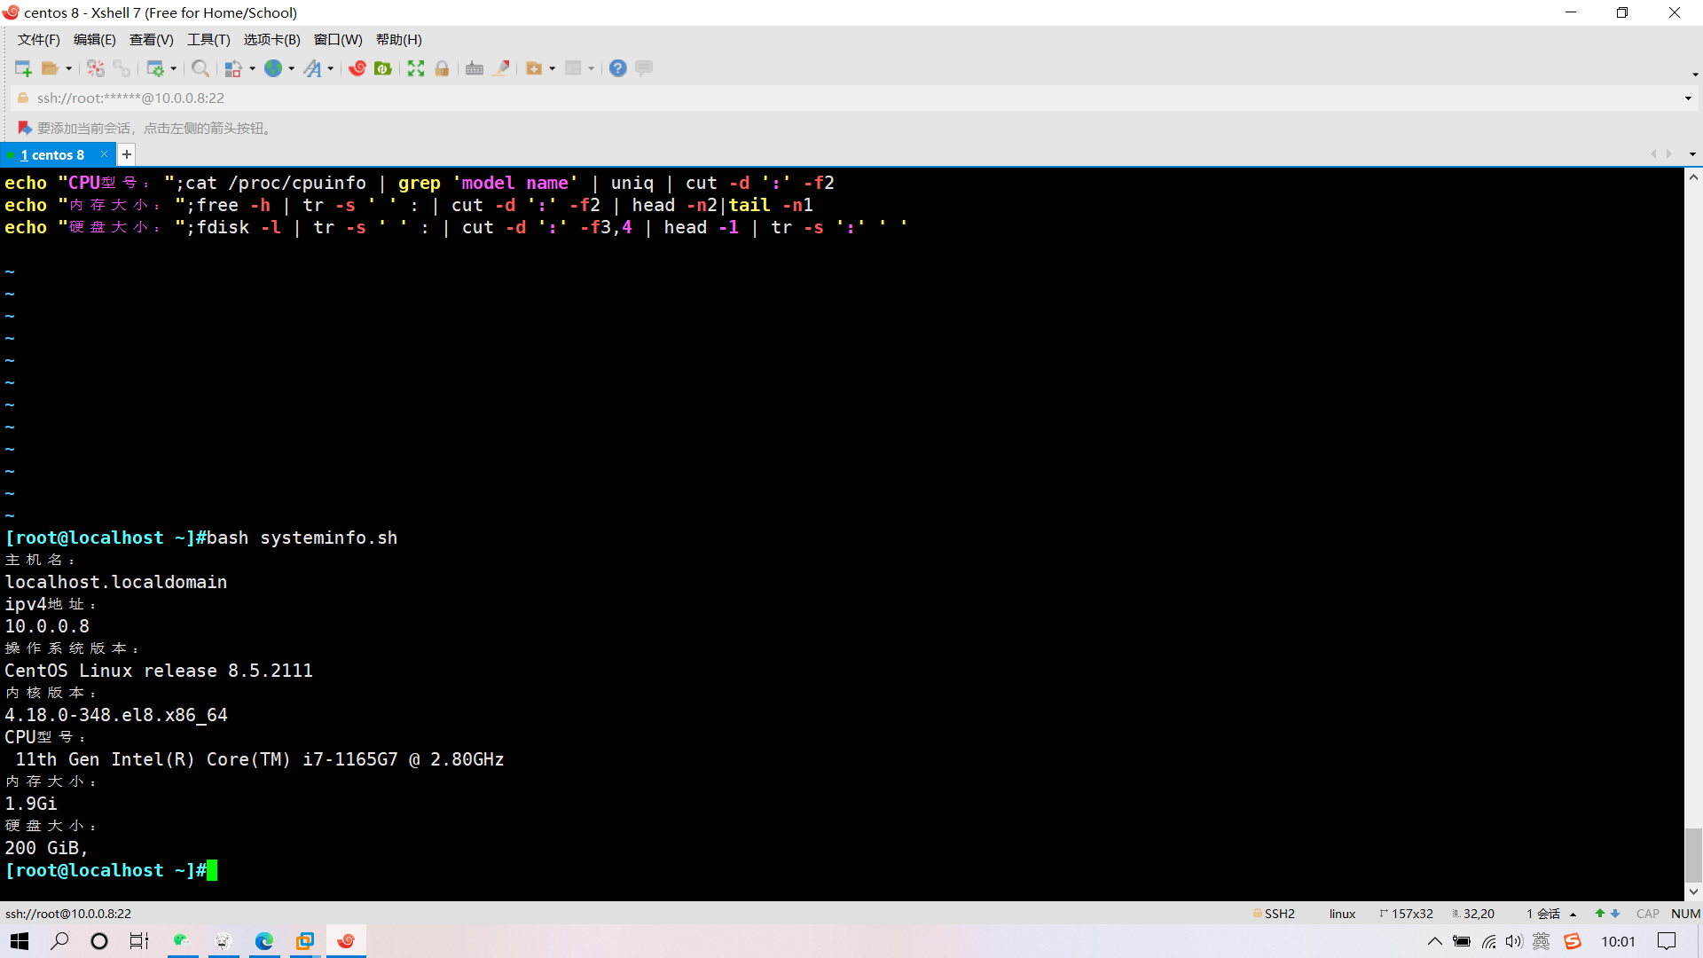This screenshot has height=958, width=1703.
Task: Expand the font style dropdown arrow
Action: pos(331,68)
